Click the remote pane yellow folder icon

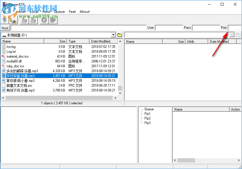tap(239, 34)
